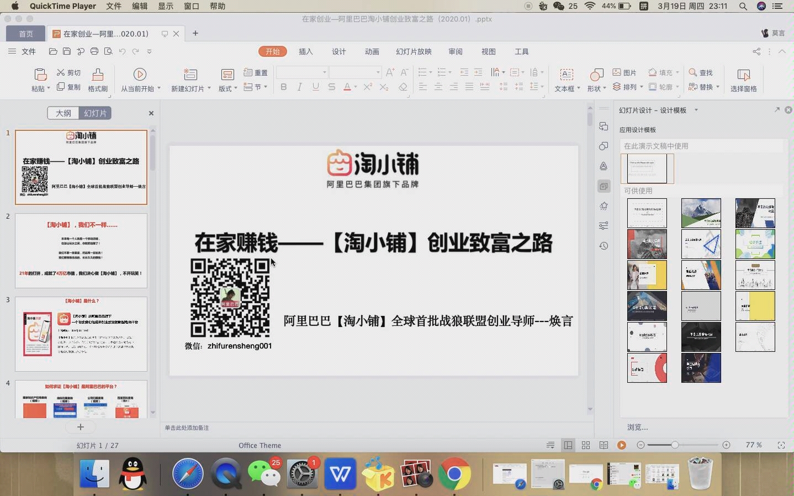
Task: Toggle italic formatting
Action: tap(299, 87)
